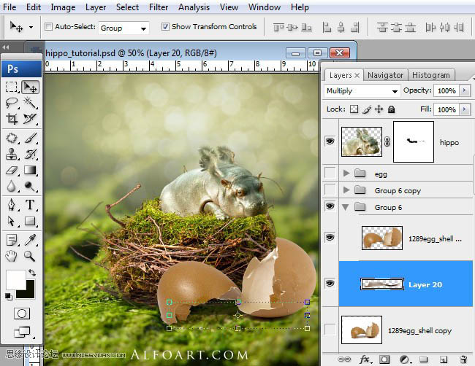The image size is (475, 366).
Task: Expand the Group 6 copy folder
Action: click(x=345, y=190)
